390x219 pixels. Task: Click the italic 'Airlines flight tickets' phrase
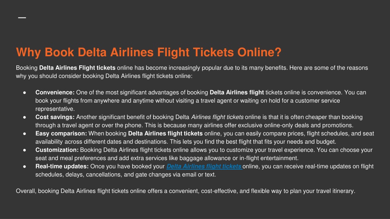tap(217, 117)
